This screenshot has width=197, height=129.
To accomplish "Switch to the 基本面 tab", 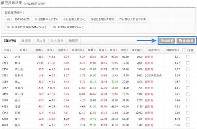I will click(41, 41).
